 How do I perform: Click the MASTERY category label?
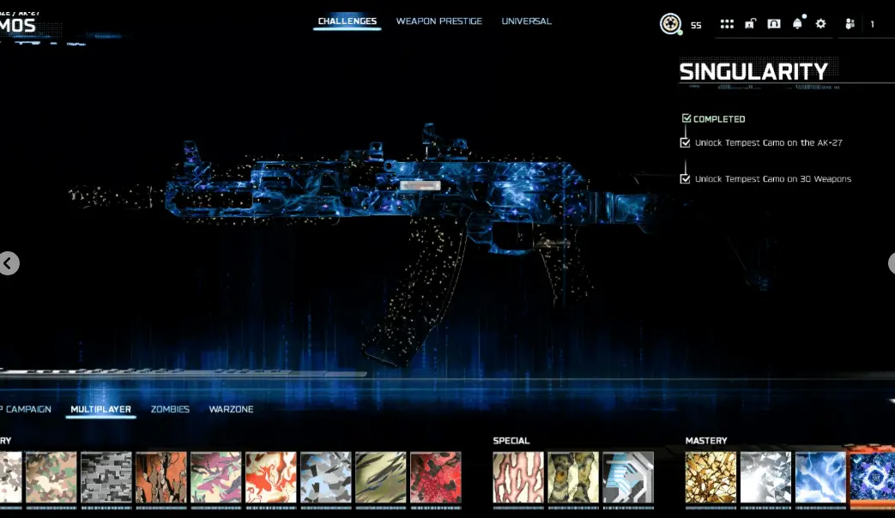(x=706, y=441)
